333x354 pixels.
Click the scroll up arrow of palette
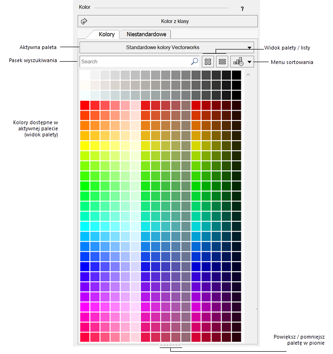pyautogui.click(x=248, y=75)
